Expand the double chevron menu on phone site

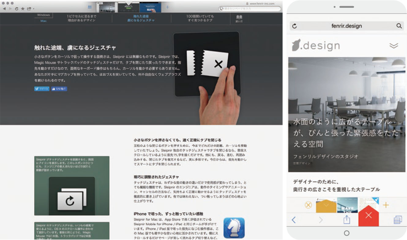pyautogui.click(x=394, y=46)
